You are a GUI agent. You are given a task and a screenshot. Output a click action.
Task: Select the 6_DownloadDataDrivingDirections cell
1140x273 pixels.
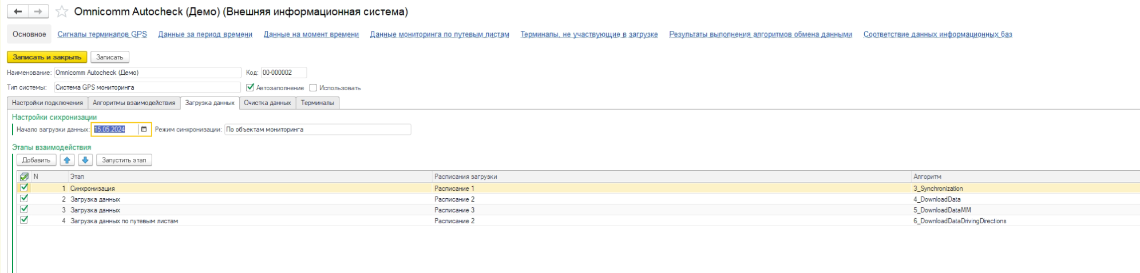pos(1026,220)
